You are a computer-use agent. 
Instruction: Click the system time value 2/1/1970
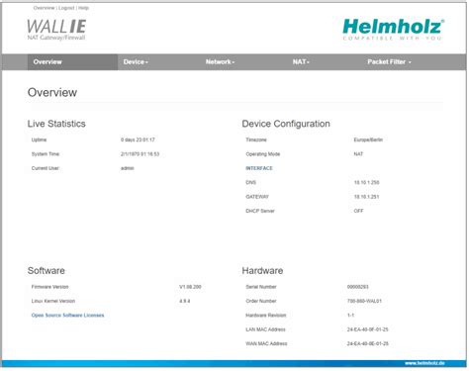coord(140,154)
